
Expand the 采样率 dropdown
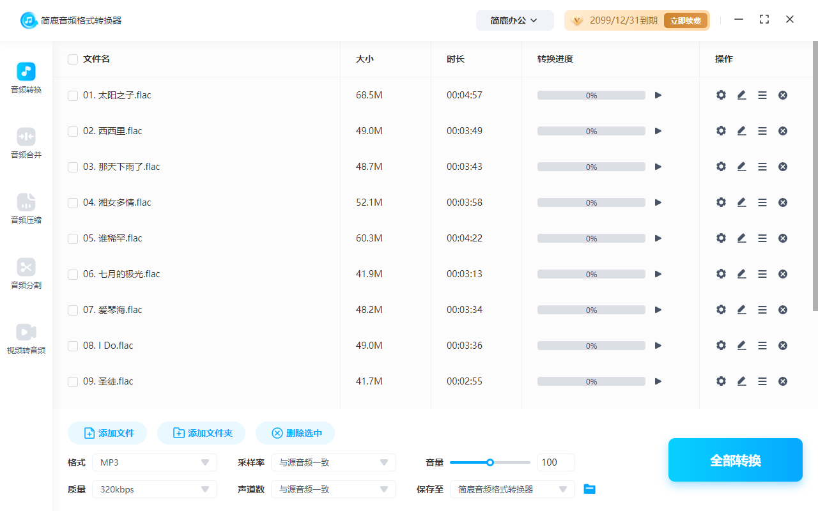pos(333,462)
